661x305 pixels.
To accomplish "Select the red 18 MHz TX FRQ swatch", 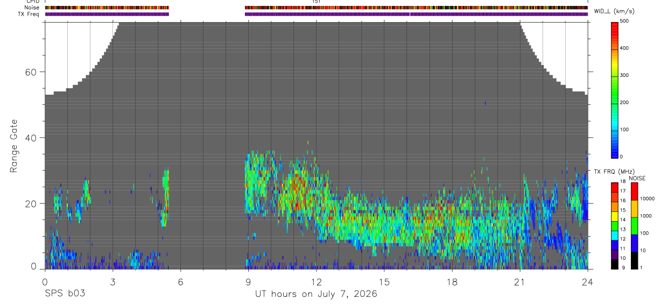I will (x=615, y=187).
